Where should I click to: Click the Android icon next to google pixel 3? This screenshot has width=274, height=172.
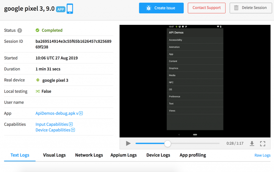(x=37, y=80)
